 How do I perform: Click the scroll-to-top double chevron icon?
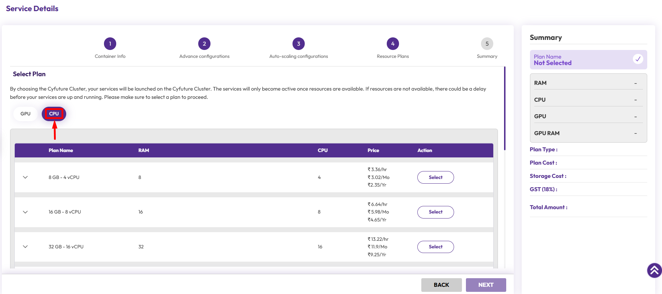pos(654,270)
